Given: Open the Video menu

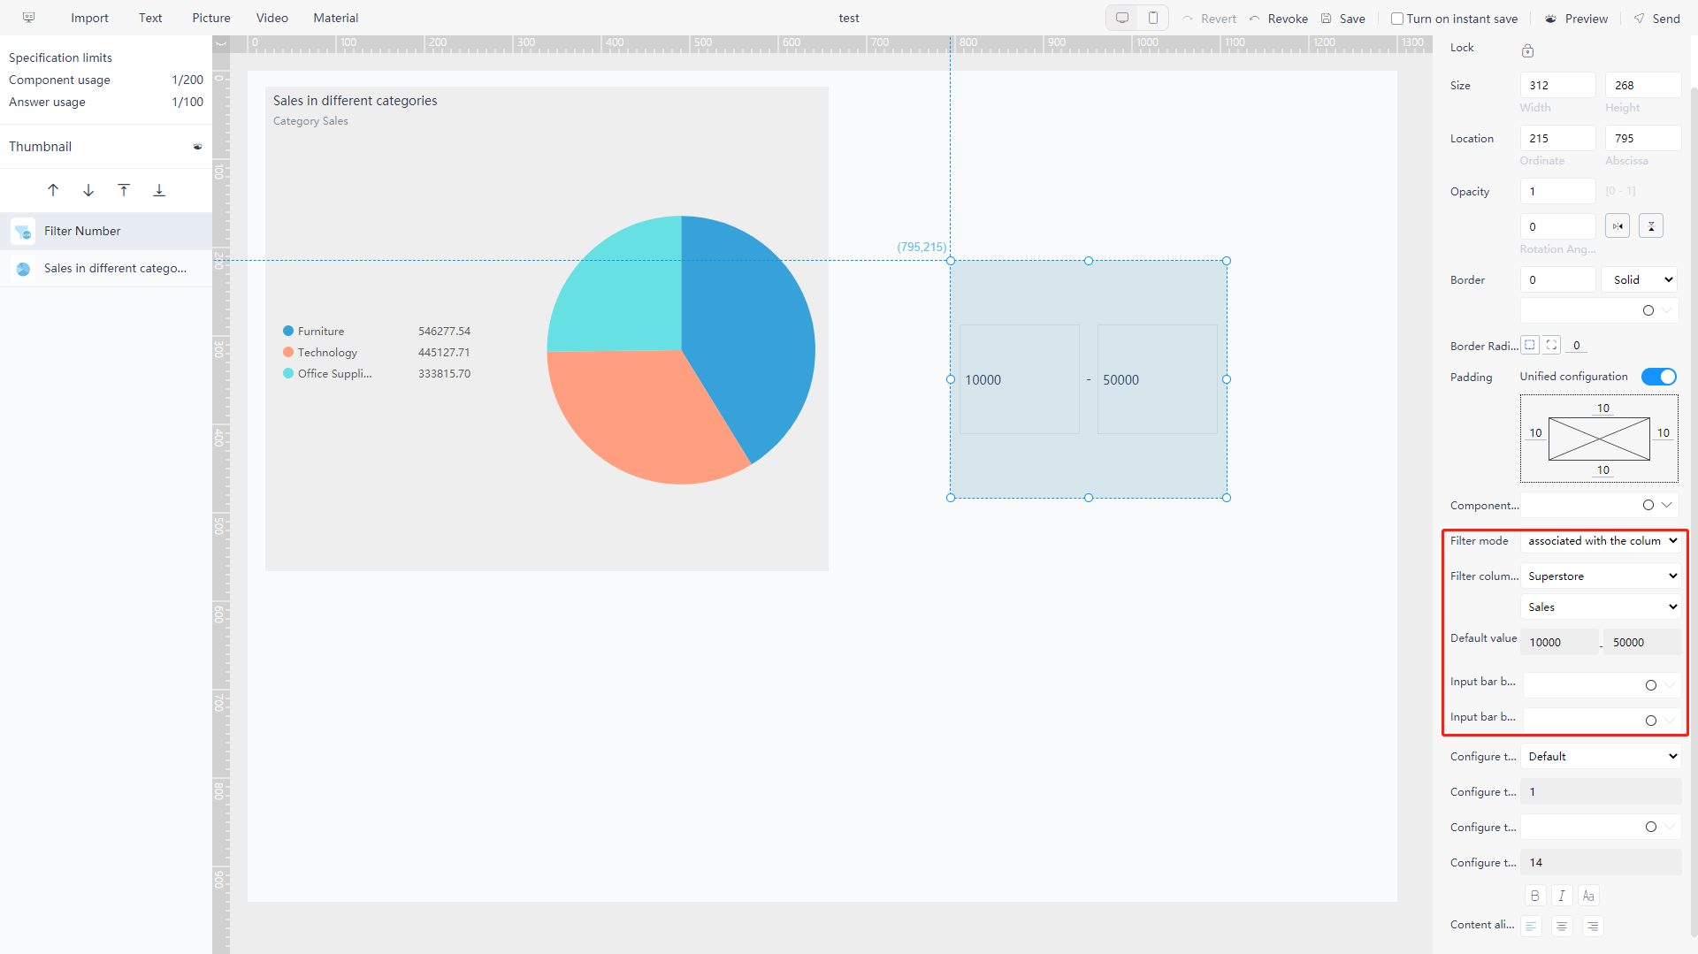Looking at the screenshot, I should (272, 18).
